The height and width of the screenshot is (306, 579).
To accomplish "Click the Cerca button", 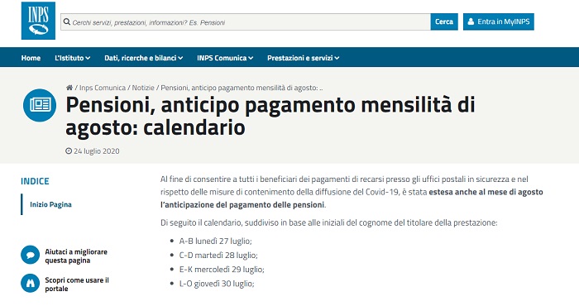I will coord(444,22).
